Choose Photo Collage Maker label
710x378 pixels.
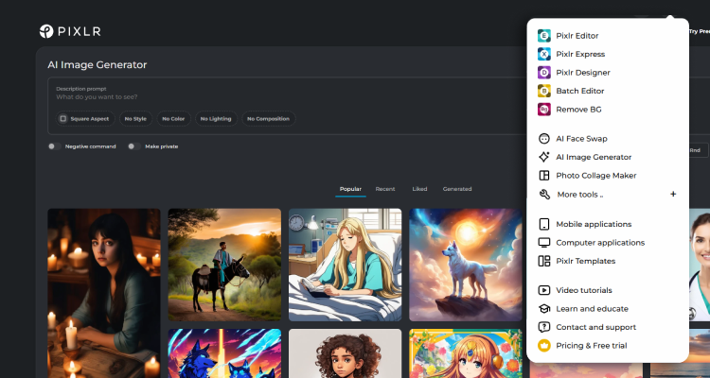click(596, 176)
